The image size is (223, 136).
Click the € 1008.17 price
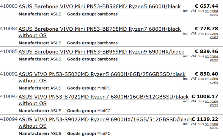tap(205, 97)
